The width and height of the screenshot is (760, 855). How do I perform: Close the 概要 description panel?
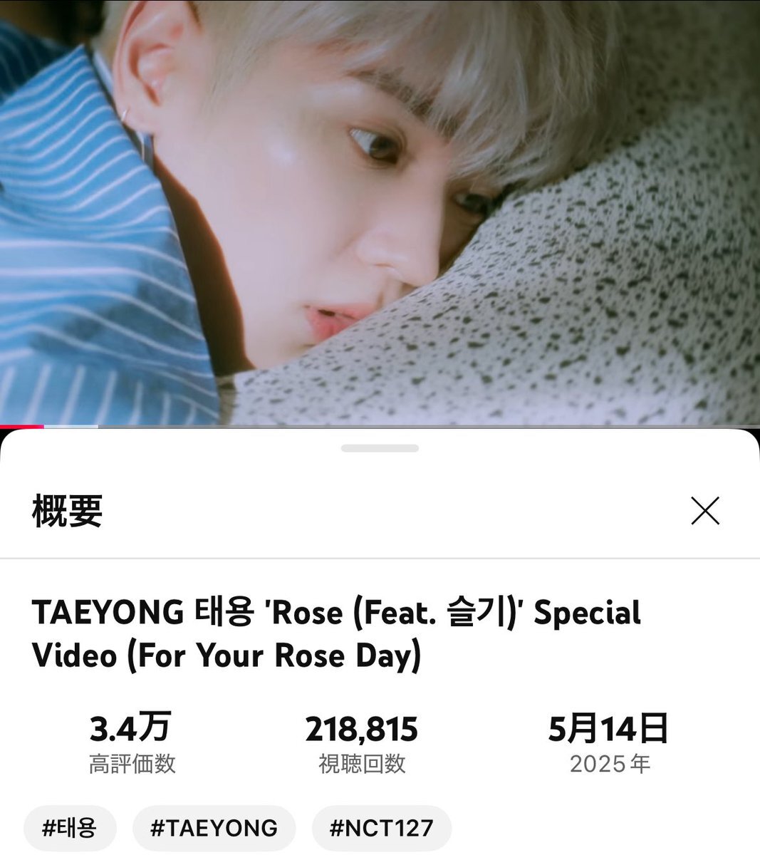705,511
